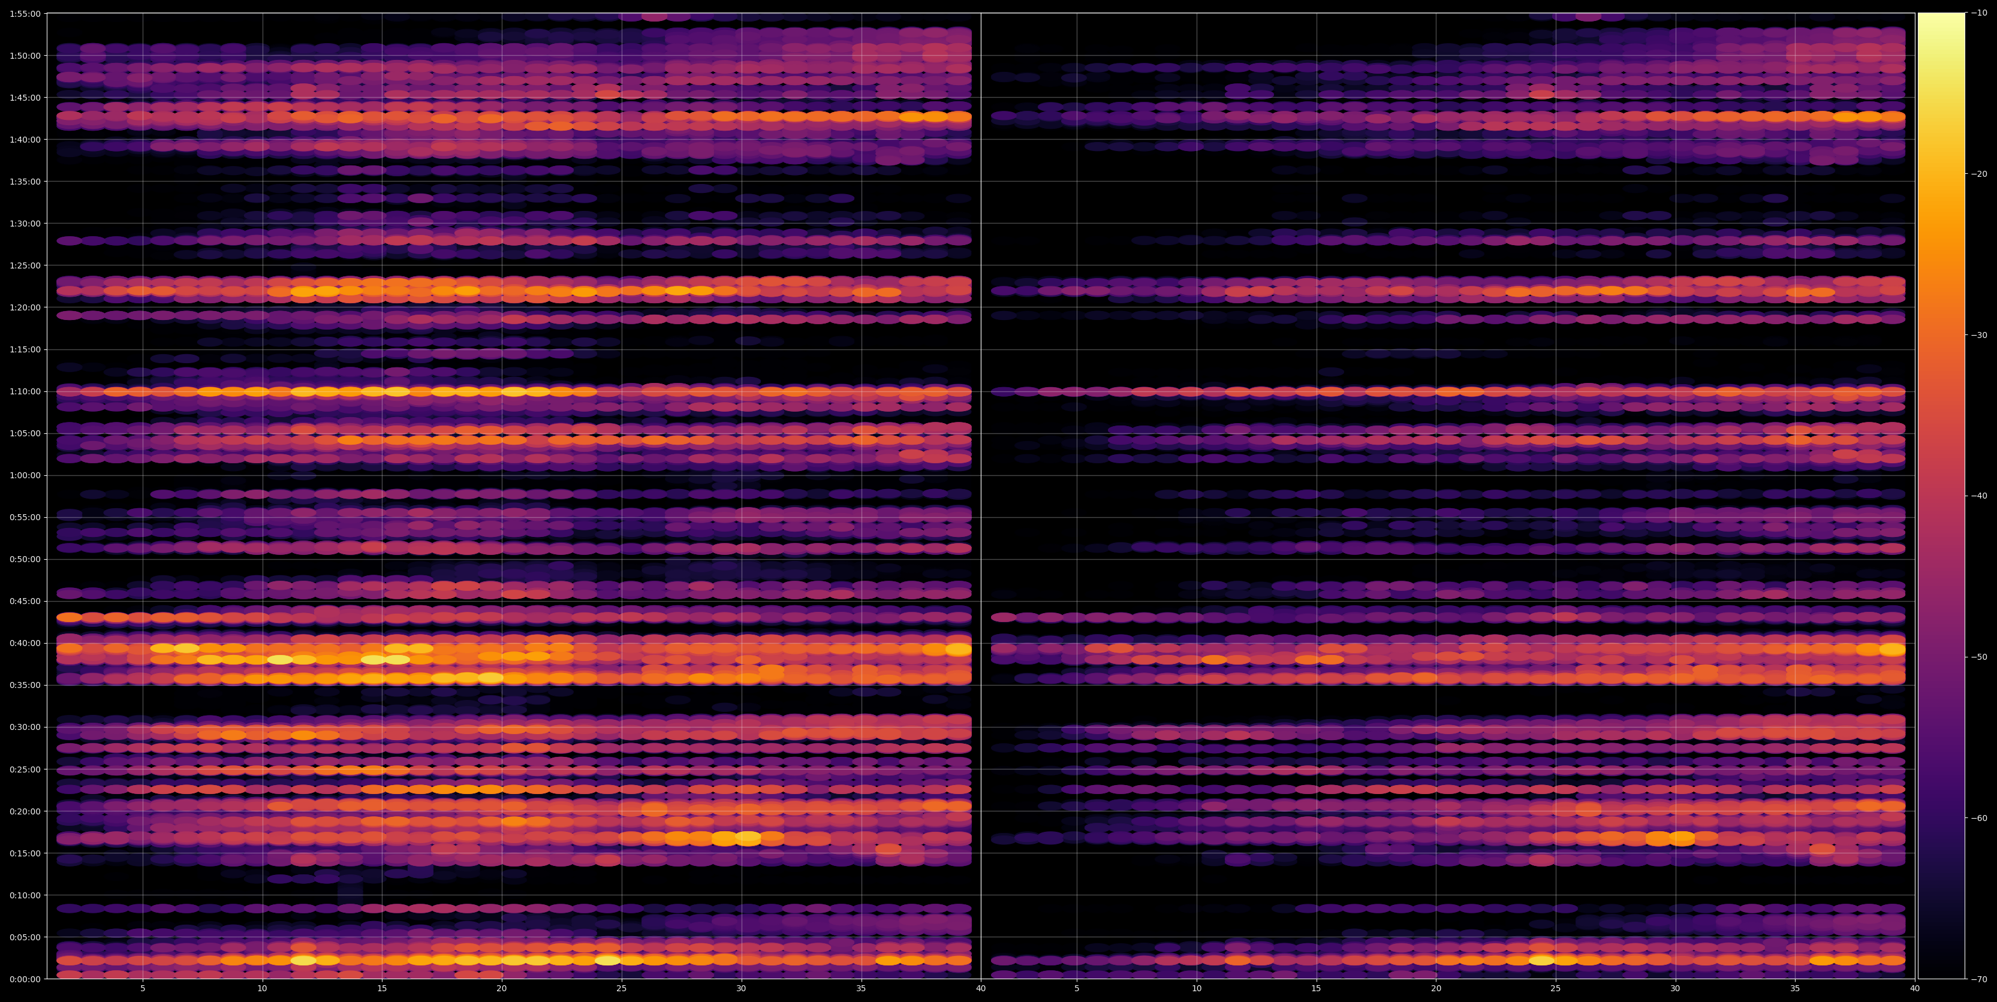Click the 1:50:00 time axis label

[25, 56]
